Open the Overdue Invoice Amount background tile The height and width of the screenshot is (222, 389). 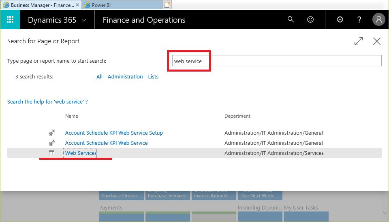[214, 195]
